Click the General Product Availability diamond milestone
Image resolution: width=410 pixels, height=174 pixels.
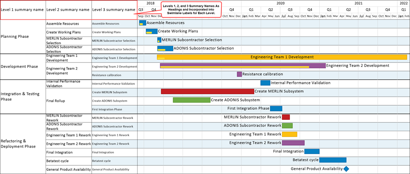347,169
